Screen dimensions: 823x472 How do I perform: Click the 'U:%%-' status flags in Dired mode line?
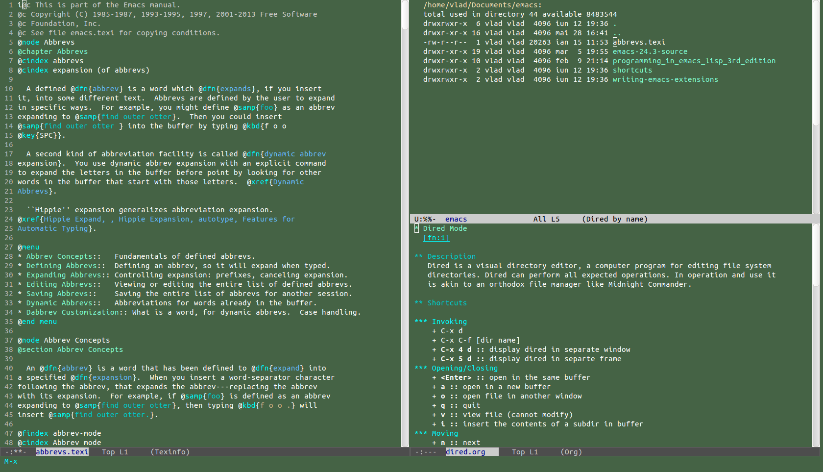[x=425, y=219]
